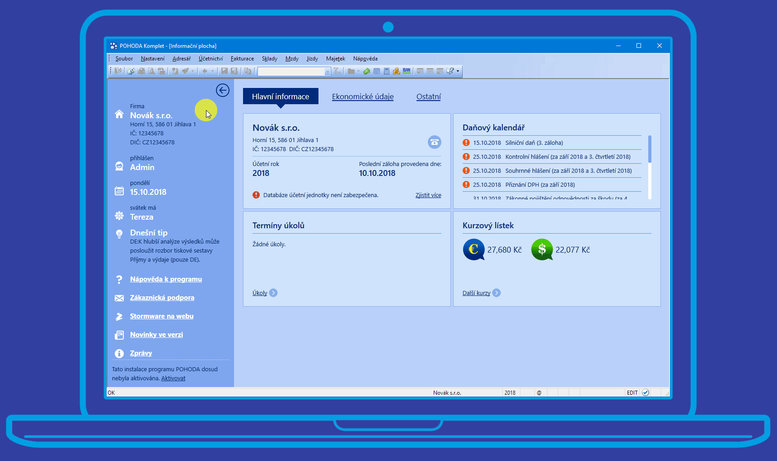The width and height of the screenshot is (777, 461).
Task: Click the toolbar search input field
Action: point(291,71)
